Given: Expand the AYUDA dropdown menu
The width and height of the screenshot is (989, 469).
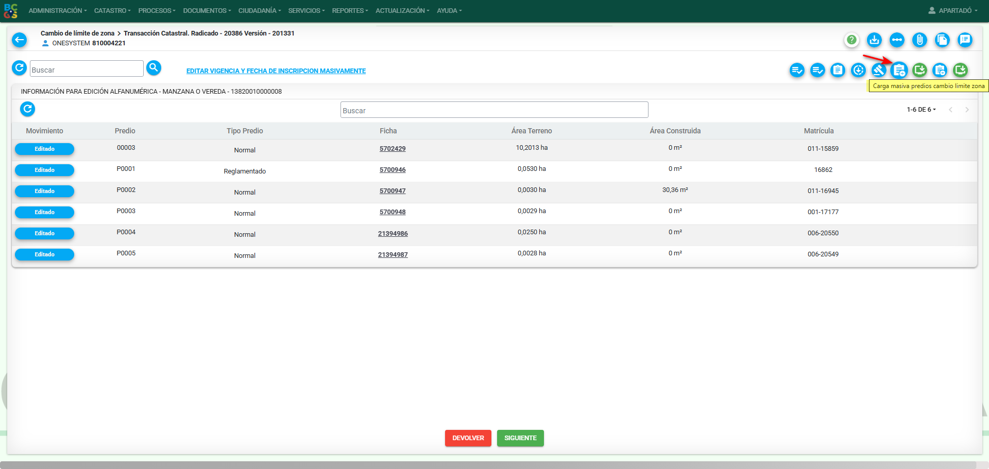Looking at the screenshot, I should [449, 11].
